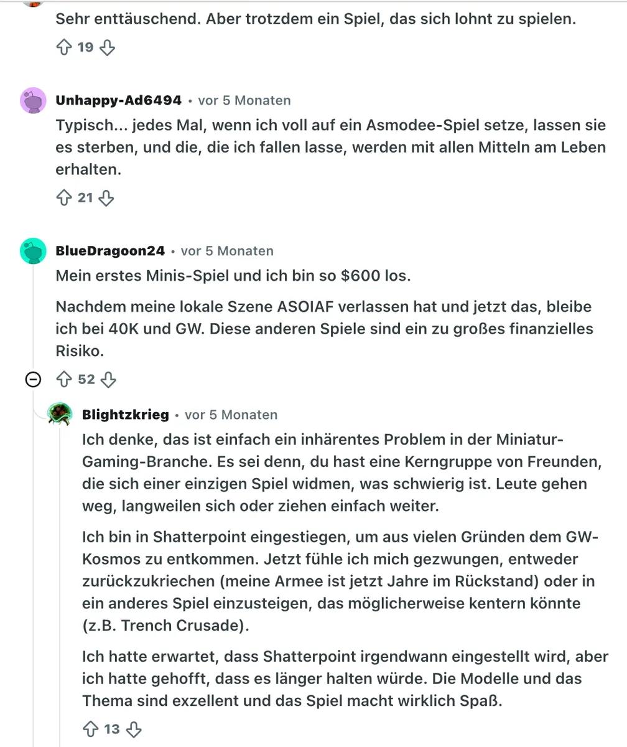Image resolution: width=627 pixels, height=747 pixels.
Task: Downvote the comment with 19 votes
Action: click(x=108, y=47)
